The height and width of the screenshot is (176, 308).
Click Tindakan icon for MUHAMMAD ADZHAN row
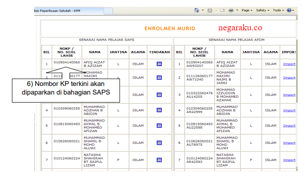pos(159,110)
